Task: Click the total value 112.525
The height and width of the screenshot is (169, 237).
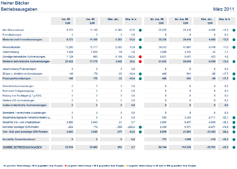Action: [x=186, y=147]
